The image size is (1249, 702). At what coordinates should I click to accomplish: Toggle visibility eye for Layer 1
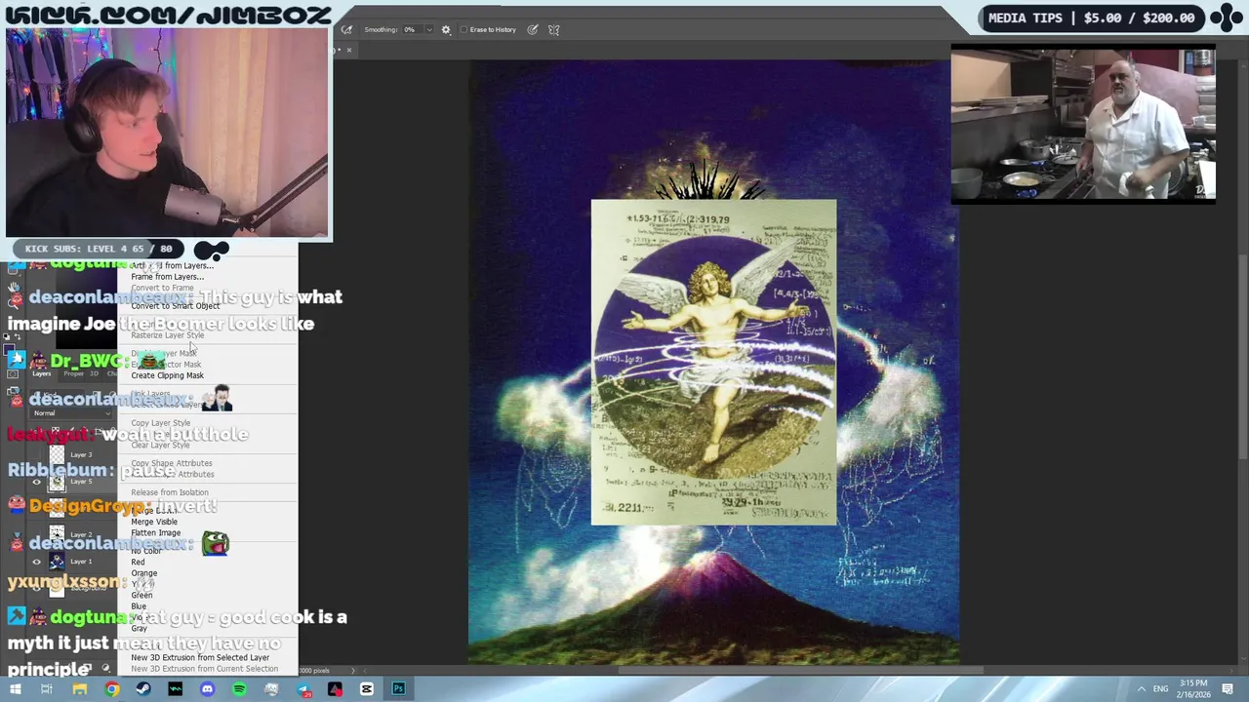pos(37,562)
